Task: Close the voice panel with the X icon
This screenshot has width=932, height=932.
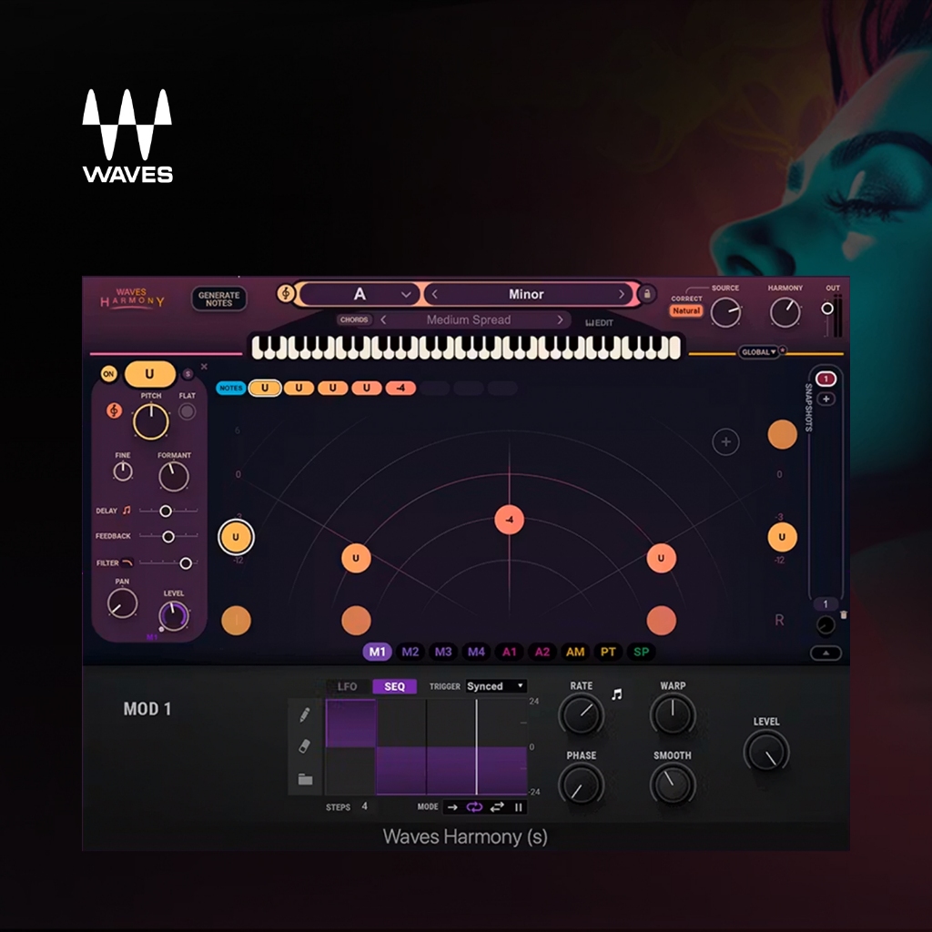Action: (x=204, y=367)
